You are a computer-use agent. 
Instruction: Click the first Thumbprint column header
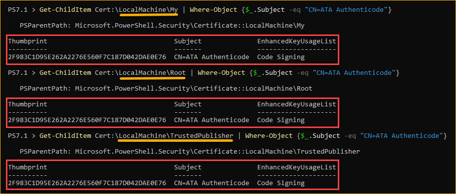[x=28, y=41]
